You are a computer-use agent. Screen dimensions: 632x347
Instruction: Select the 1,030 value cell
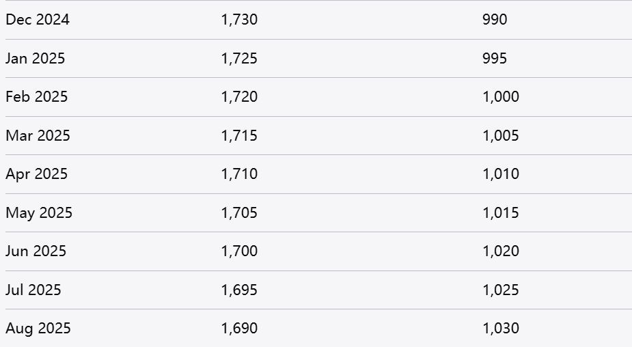pos(501,329)
